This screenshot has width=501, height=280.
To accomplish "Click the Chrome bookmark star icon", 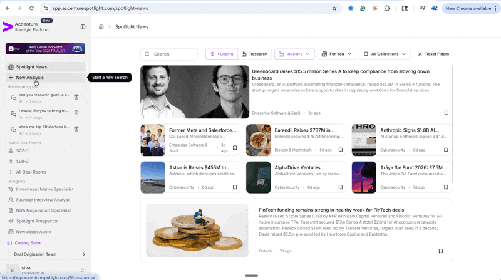I will (334, 8).
